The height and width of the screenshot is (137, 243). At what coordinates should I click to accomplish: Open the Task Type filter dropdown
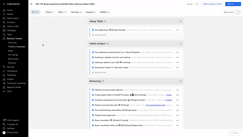(x=76, y=12)
